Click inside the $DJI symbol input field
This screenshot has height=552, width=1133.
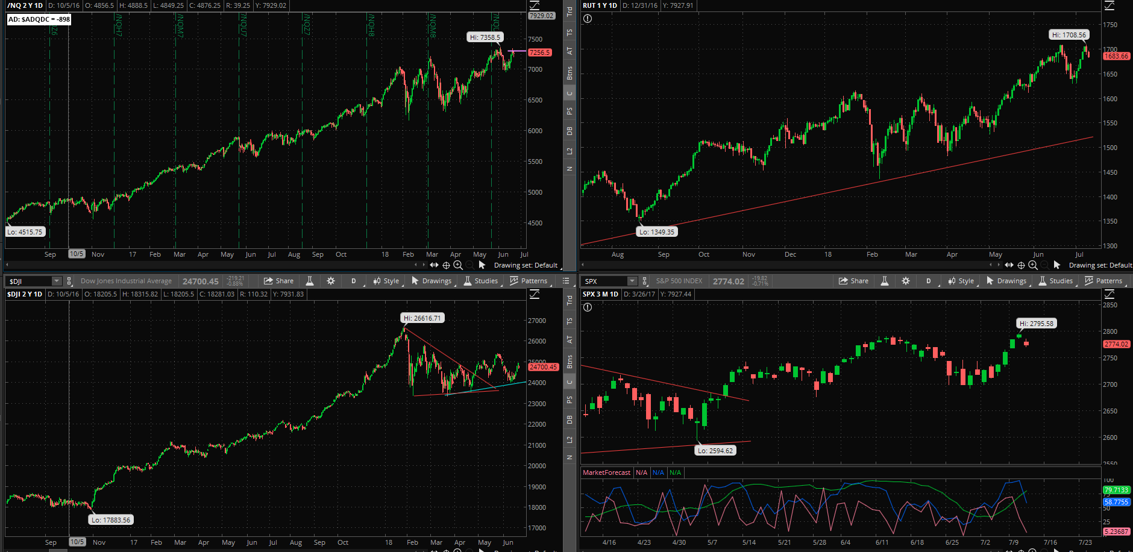[x=30, y=281]
